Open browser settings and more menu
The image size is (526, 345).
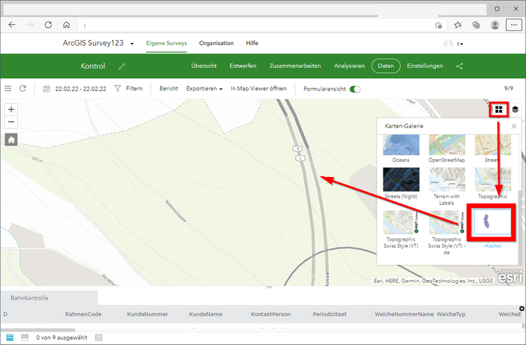[514, 25]
